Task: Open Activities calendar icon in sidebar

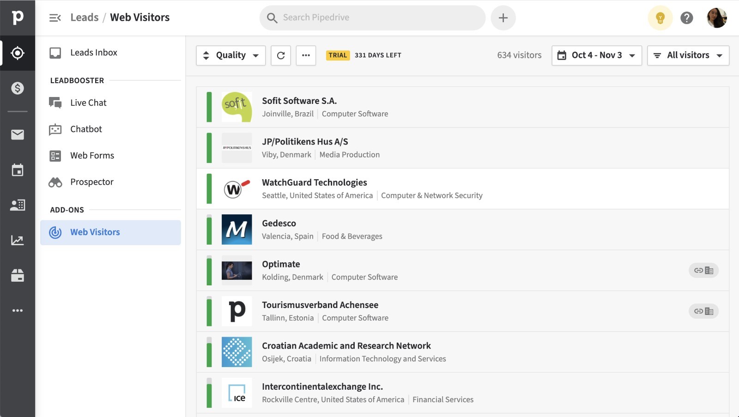Action: click(18, 170)
